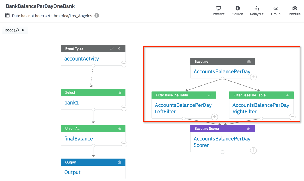Open the AccountsBalancePerDay baseline link
The image size is (304, 181).
[x=222, y=72]
